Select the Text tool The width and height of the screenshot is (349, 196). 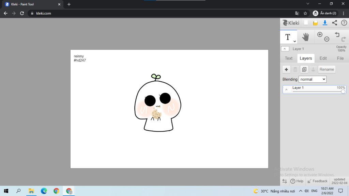pos(288,37)
